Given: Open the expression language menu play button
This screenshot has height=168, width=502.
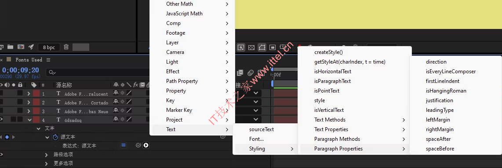Looking at the screenshot, I should (x=146, y=145).
